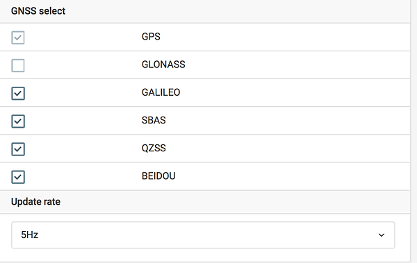Open the Update rate dropdown
Screen dimensions: 417x263
tap(203, 235)
